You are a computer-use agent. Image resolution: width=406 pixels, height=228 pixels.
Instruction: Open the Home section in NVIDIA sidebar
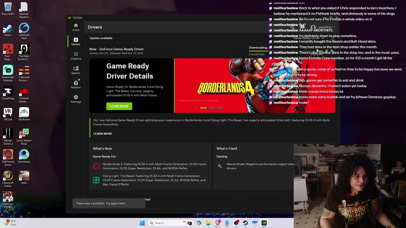point(75,27)
